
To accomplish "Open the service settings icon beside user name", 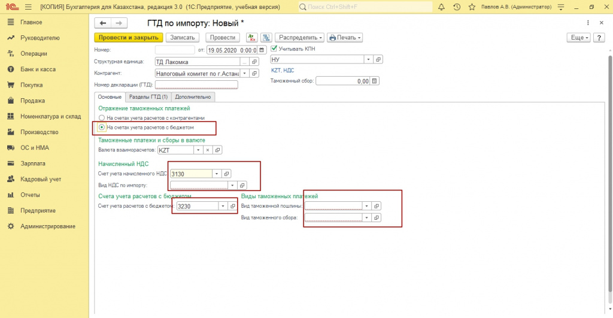I will pos(561,7).
